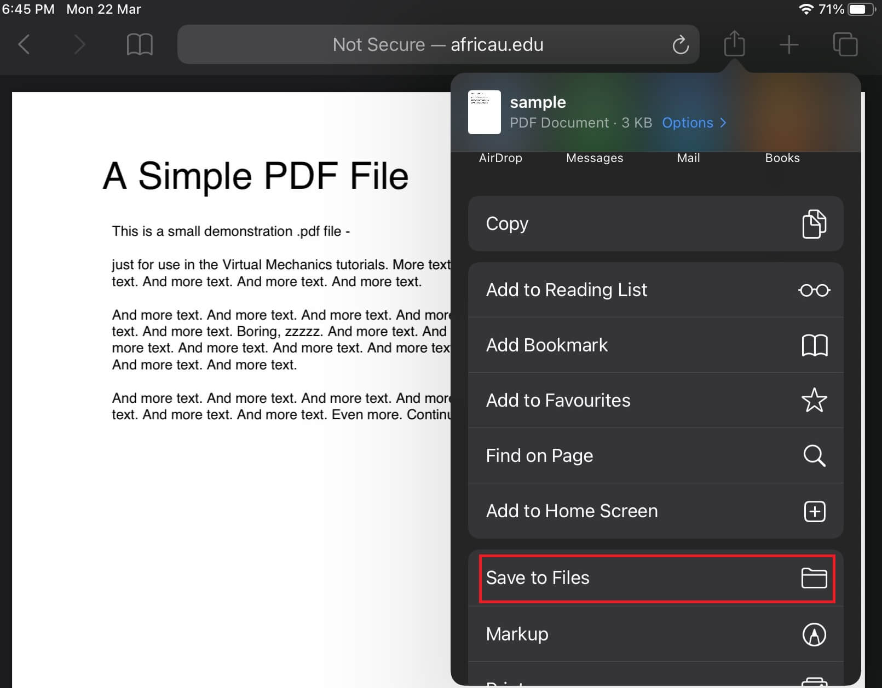This screenshot has width=882, height=688.
Task: Select Add to Home Screen
Action: point(655,511)
